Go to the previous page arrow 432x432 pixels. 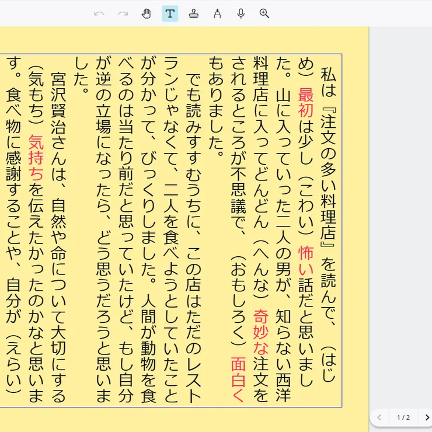[379, 417]
